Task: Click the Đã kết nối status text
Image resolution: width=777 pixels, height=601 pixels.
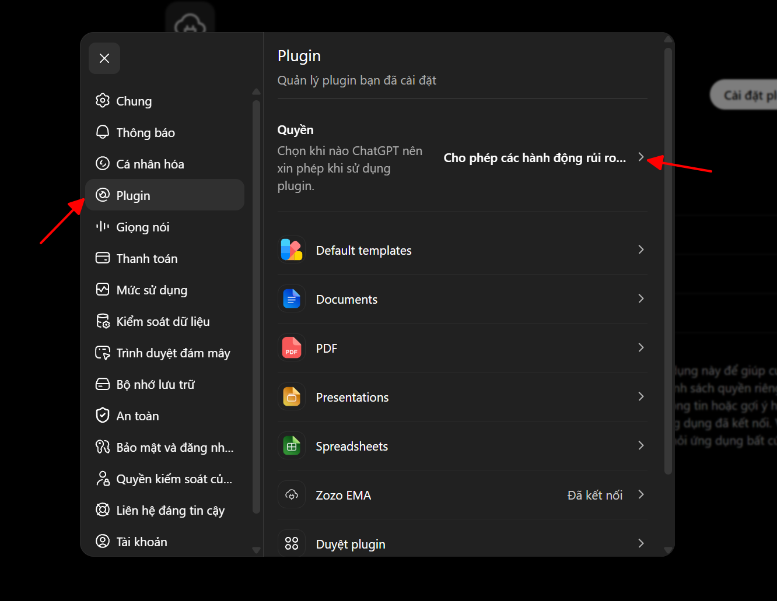Action: (595, 495)
